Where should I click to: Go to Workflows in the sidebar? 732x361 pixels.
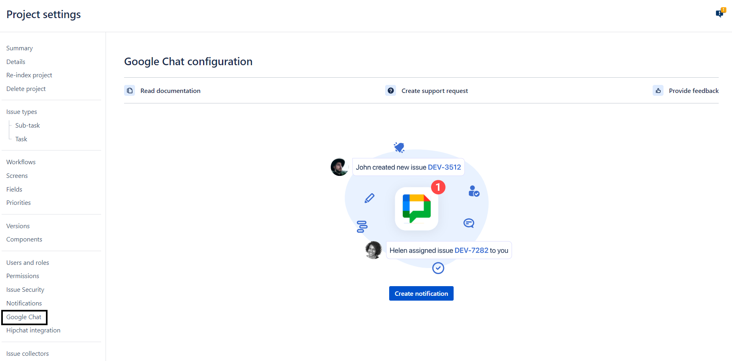[x=21, y=162]
